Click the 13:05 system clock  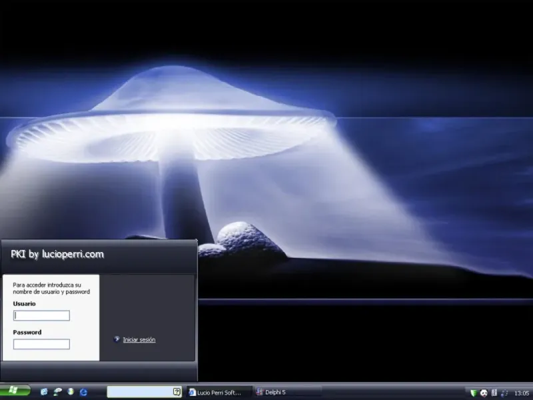click(x=522, y=393)
